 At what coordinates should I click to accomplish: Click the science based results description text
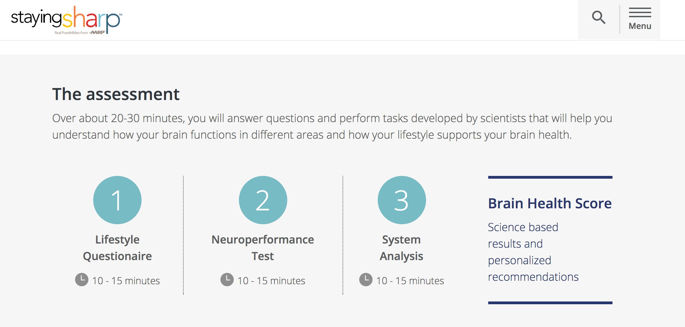(533, 252)
